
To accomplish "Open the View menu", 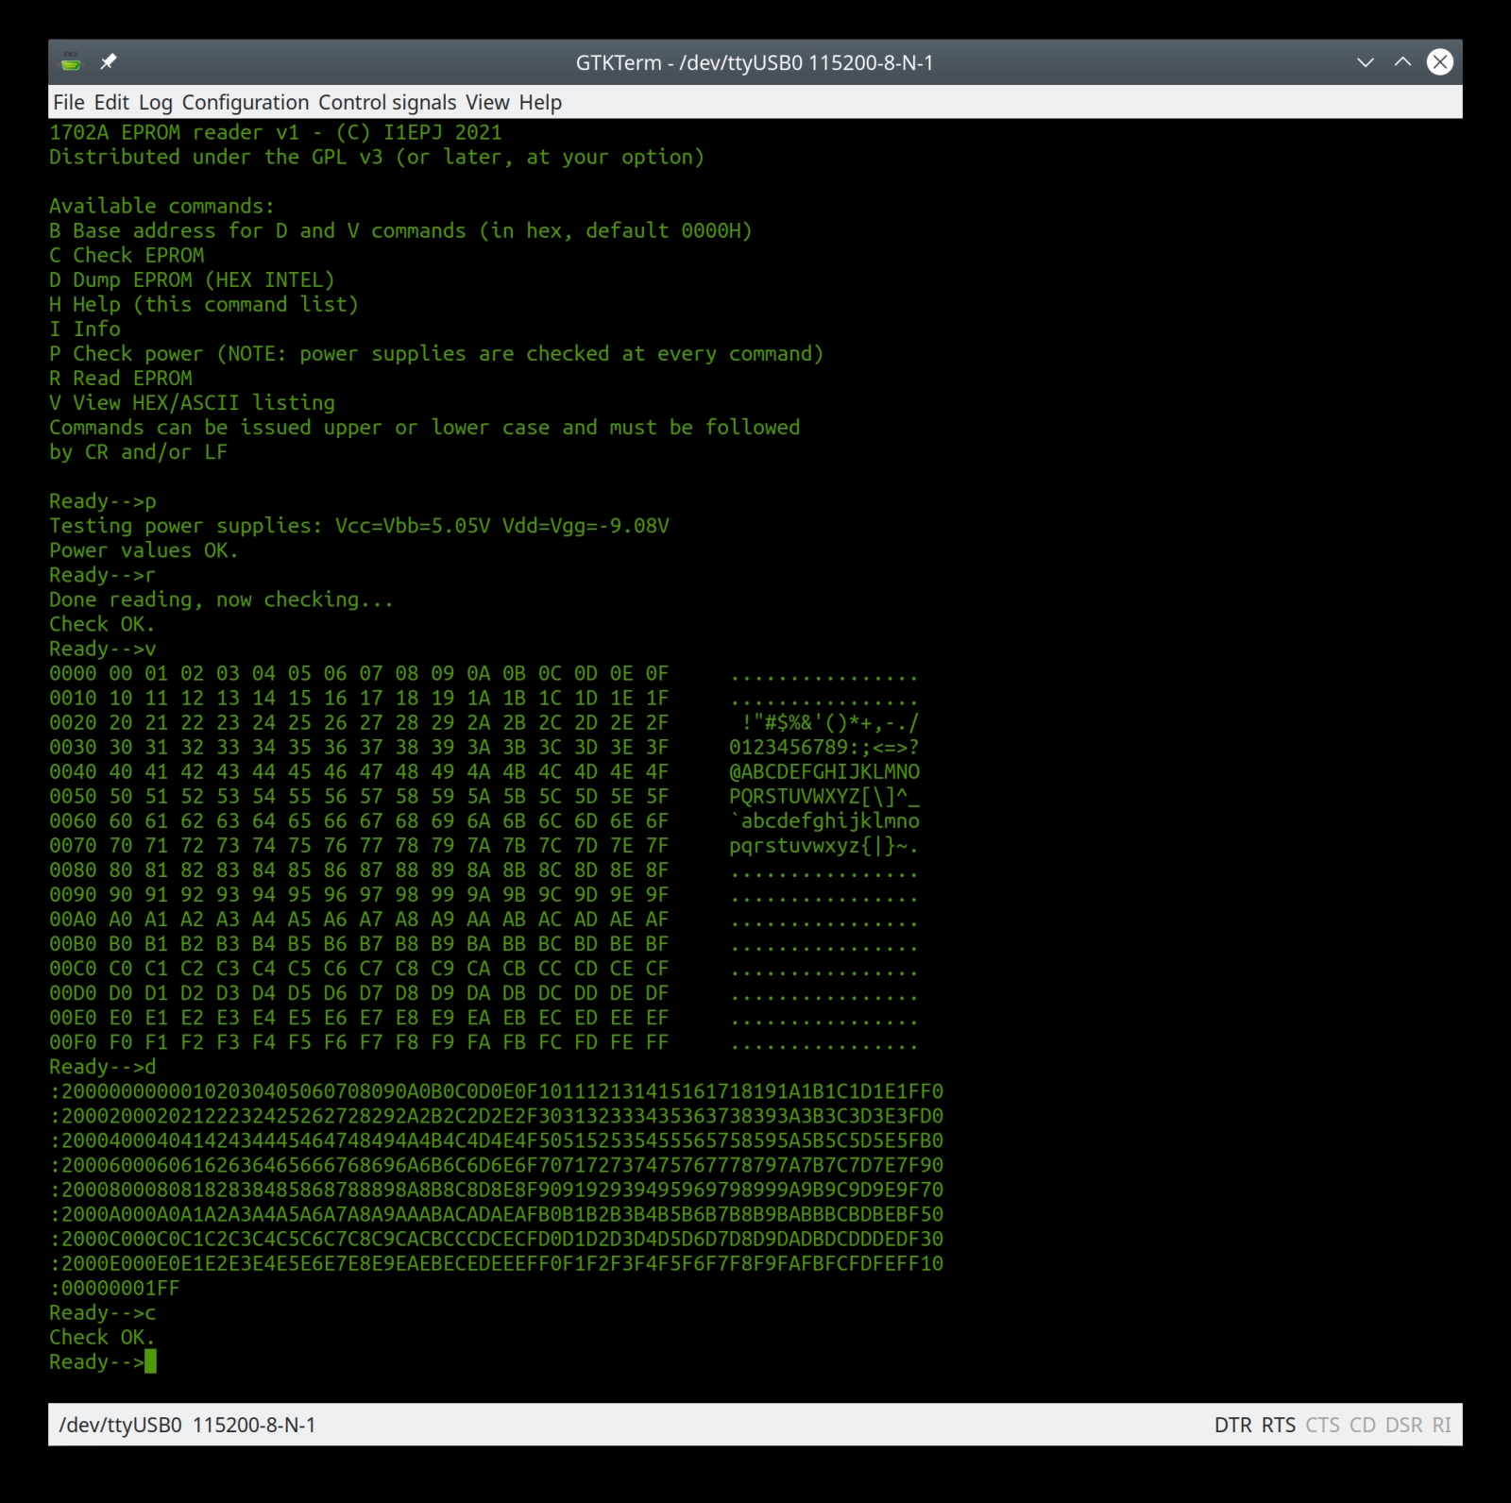I will click(x=487, y=102).
